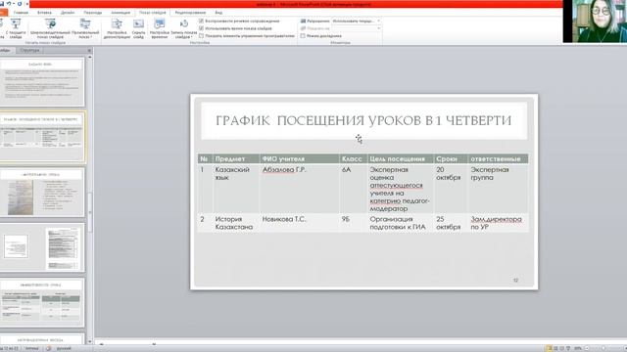Switch to the Рецензирование ribbon tab
627x352 pixels.
pos(190,13)
